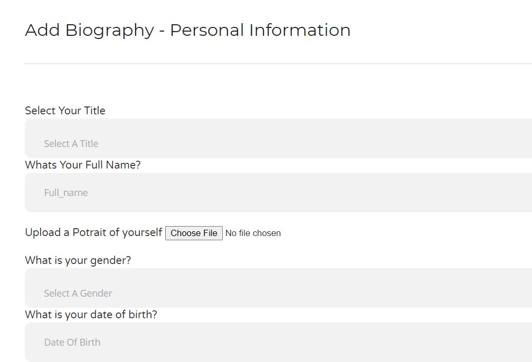Click the "What is your date of birth?" label
This screenshot has height=362, width=532.
(91, 315)
